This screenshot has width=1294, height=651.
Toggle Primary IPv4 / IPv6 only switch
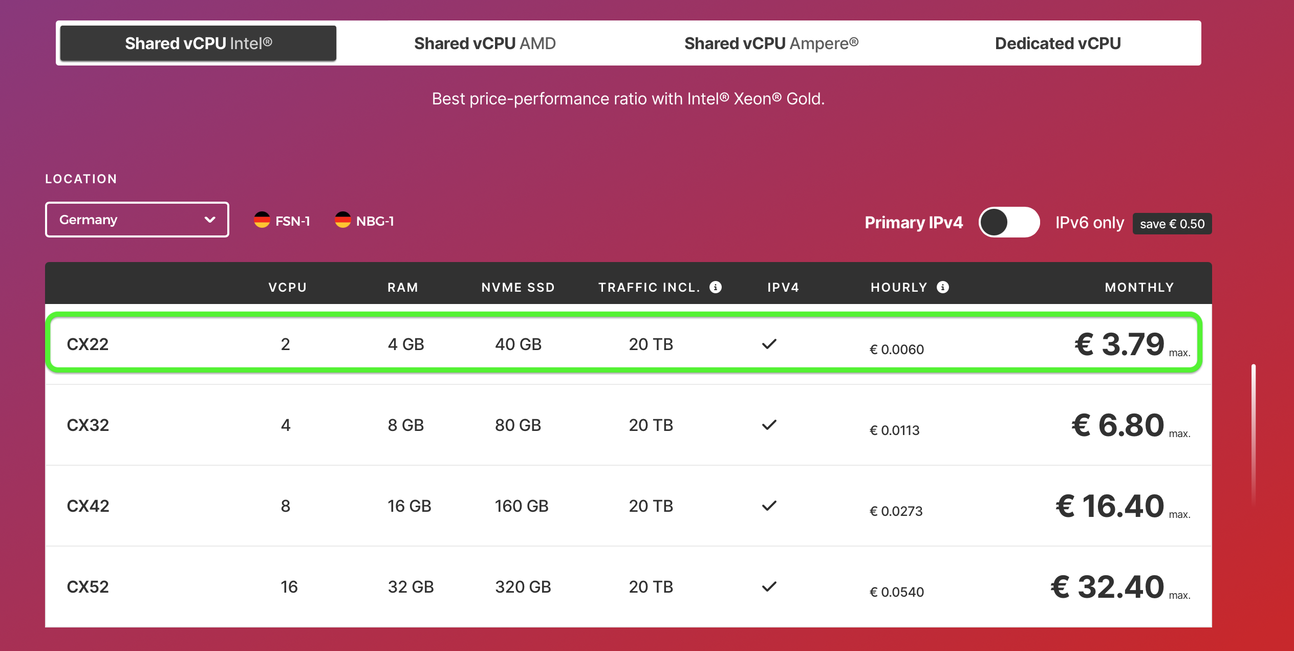tap(1009, 223)
